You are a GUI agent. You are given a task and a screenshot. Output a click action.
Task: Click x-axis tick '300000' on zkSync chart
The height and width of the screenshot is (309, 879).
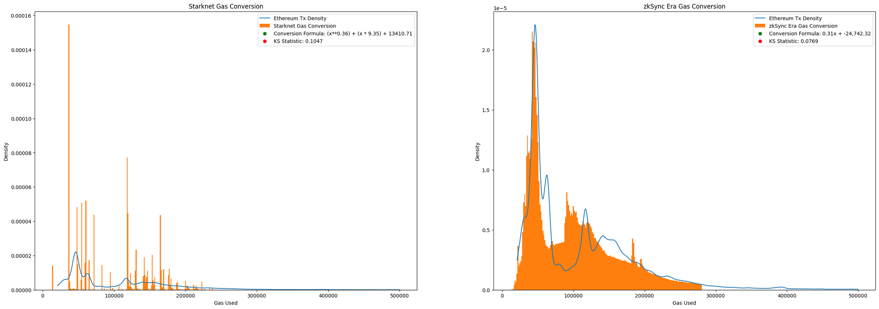pos(716,296)
